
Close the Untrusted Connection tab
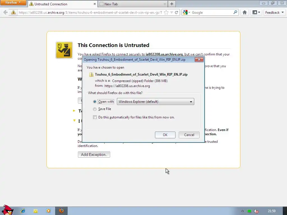click(x=95, y=4)
